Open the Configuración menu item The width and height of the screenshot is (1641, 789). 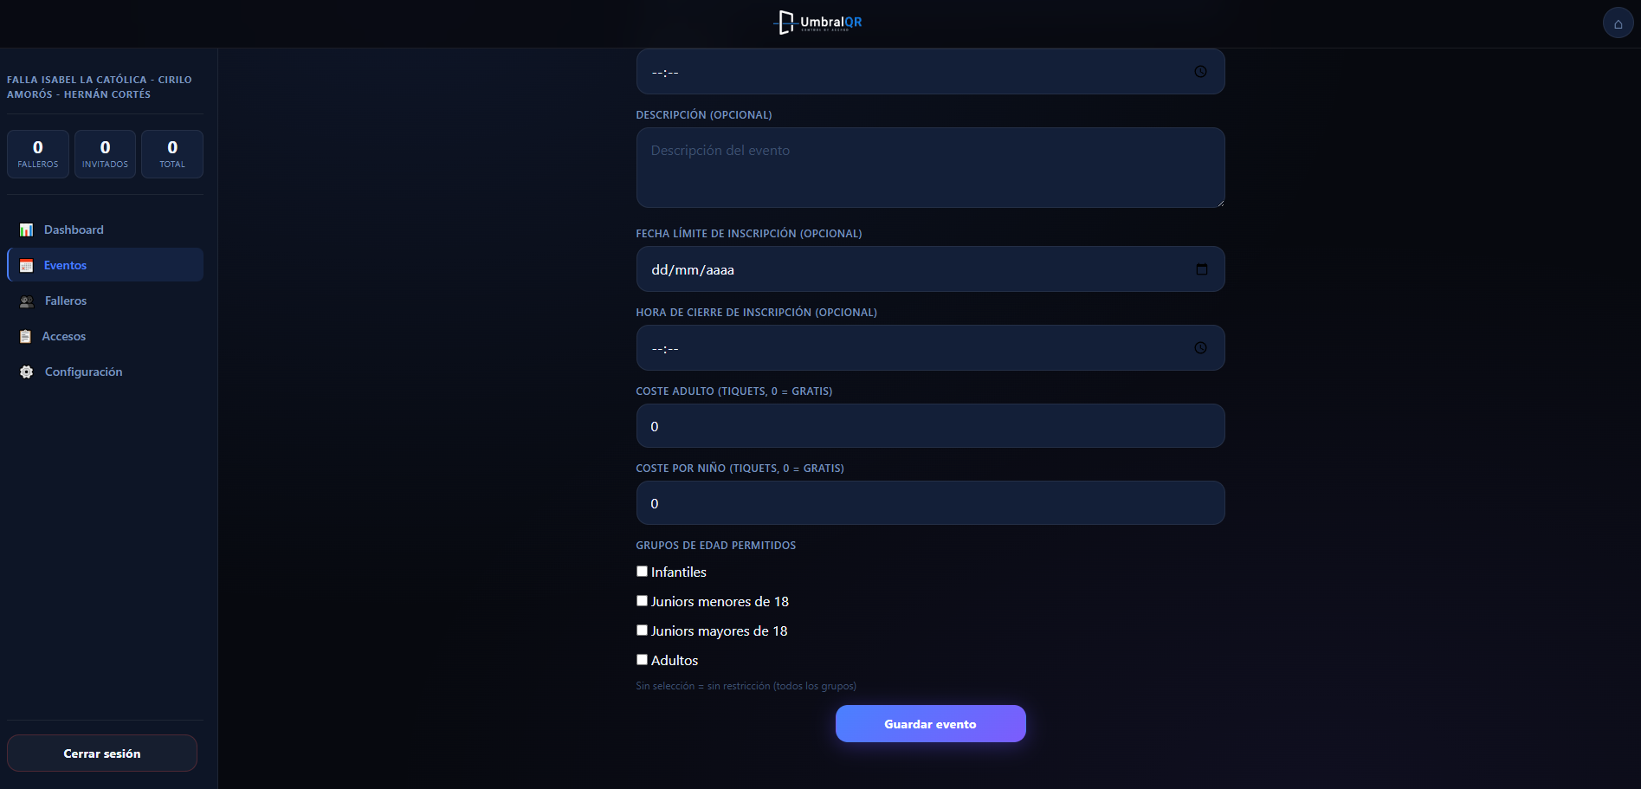105,372
